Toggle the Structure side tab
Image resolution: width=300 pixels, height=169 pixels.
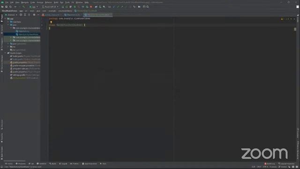pyautogui.click(x=2, y=125)
